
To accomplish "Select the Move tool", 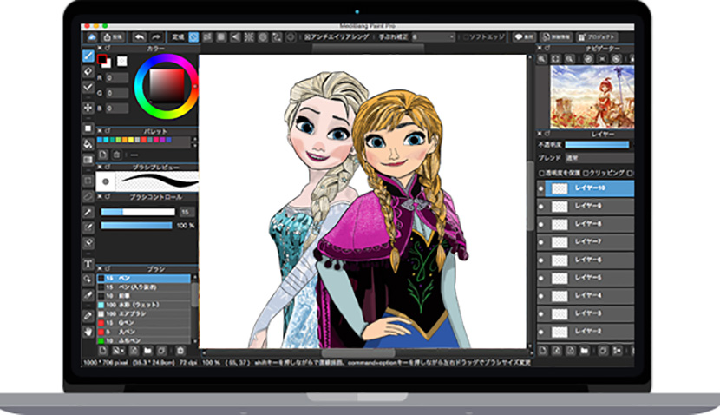I will tap(88, 108).
